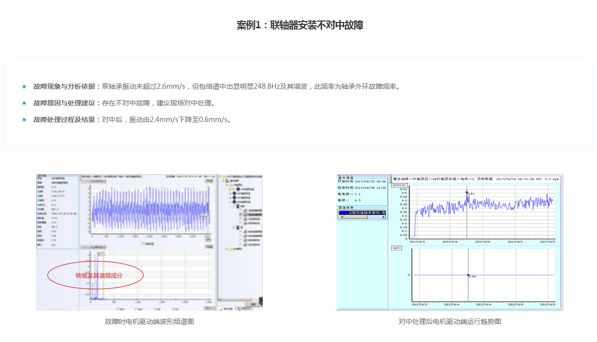Click the 2驱动端轴承振动 channel entry
Image resolution: width=597 pixels, height=342 pixels.
(362, 213)
